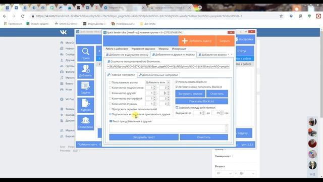The image size is (323, 182).
Task: Expand the tab overflow dropdown arrow
Action: [232, 55]
